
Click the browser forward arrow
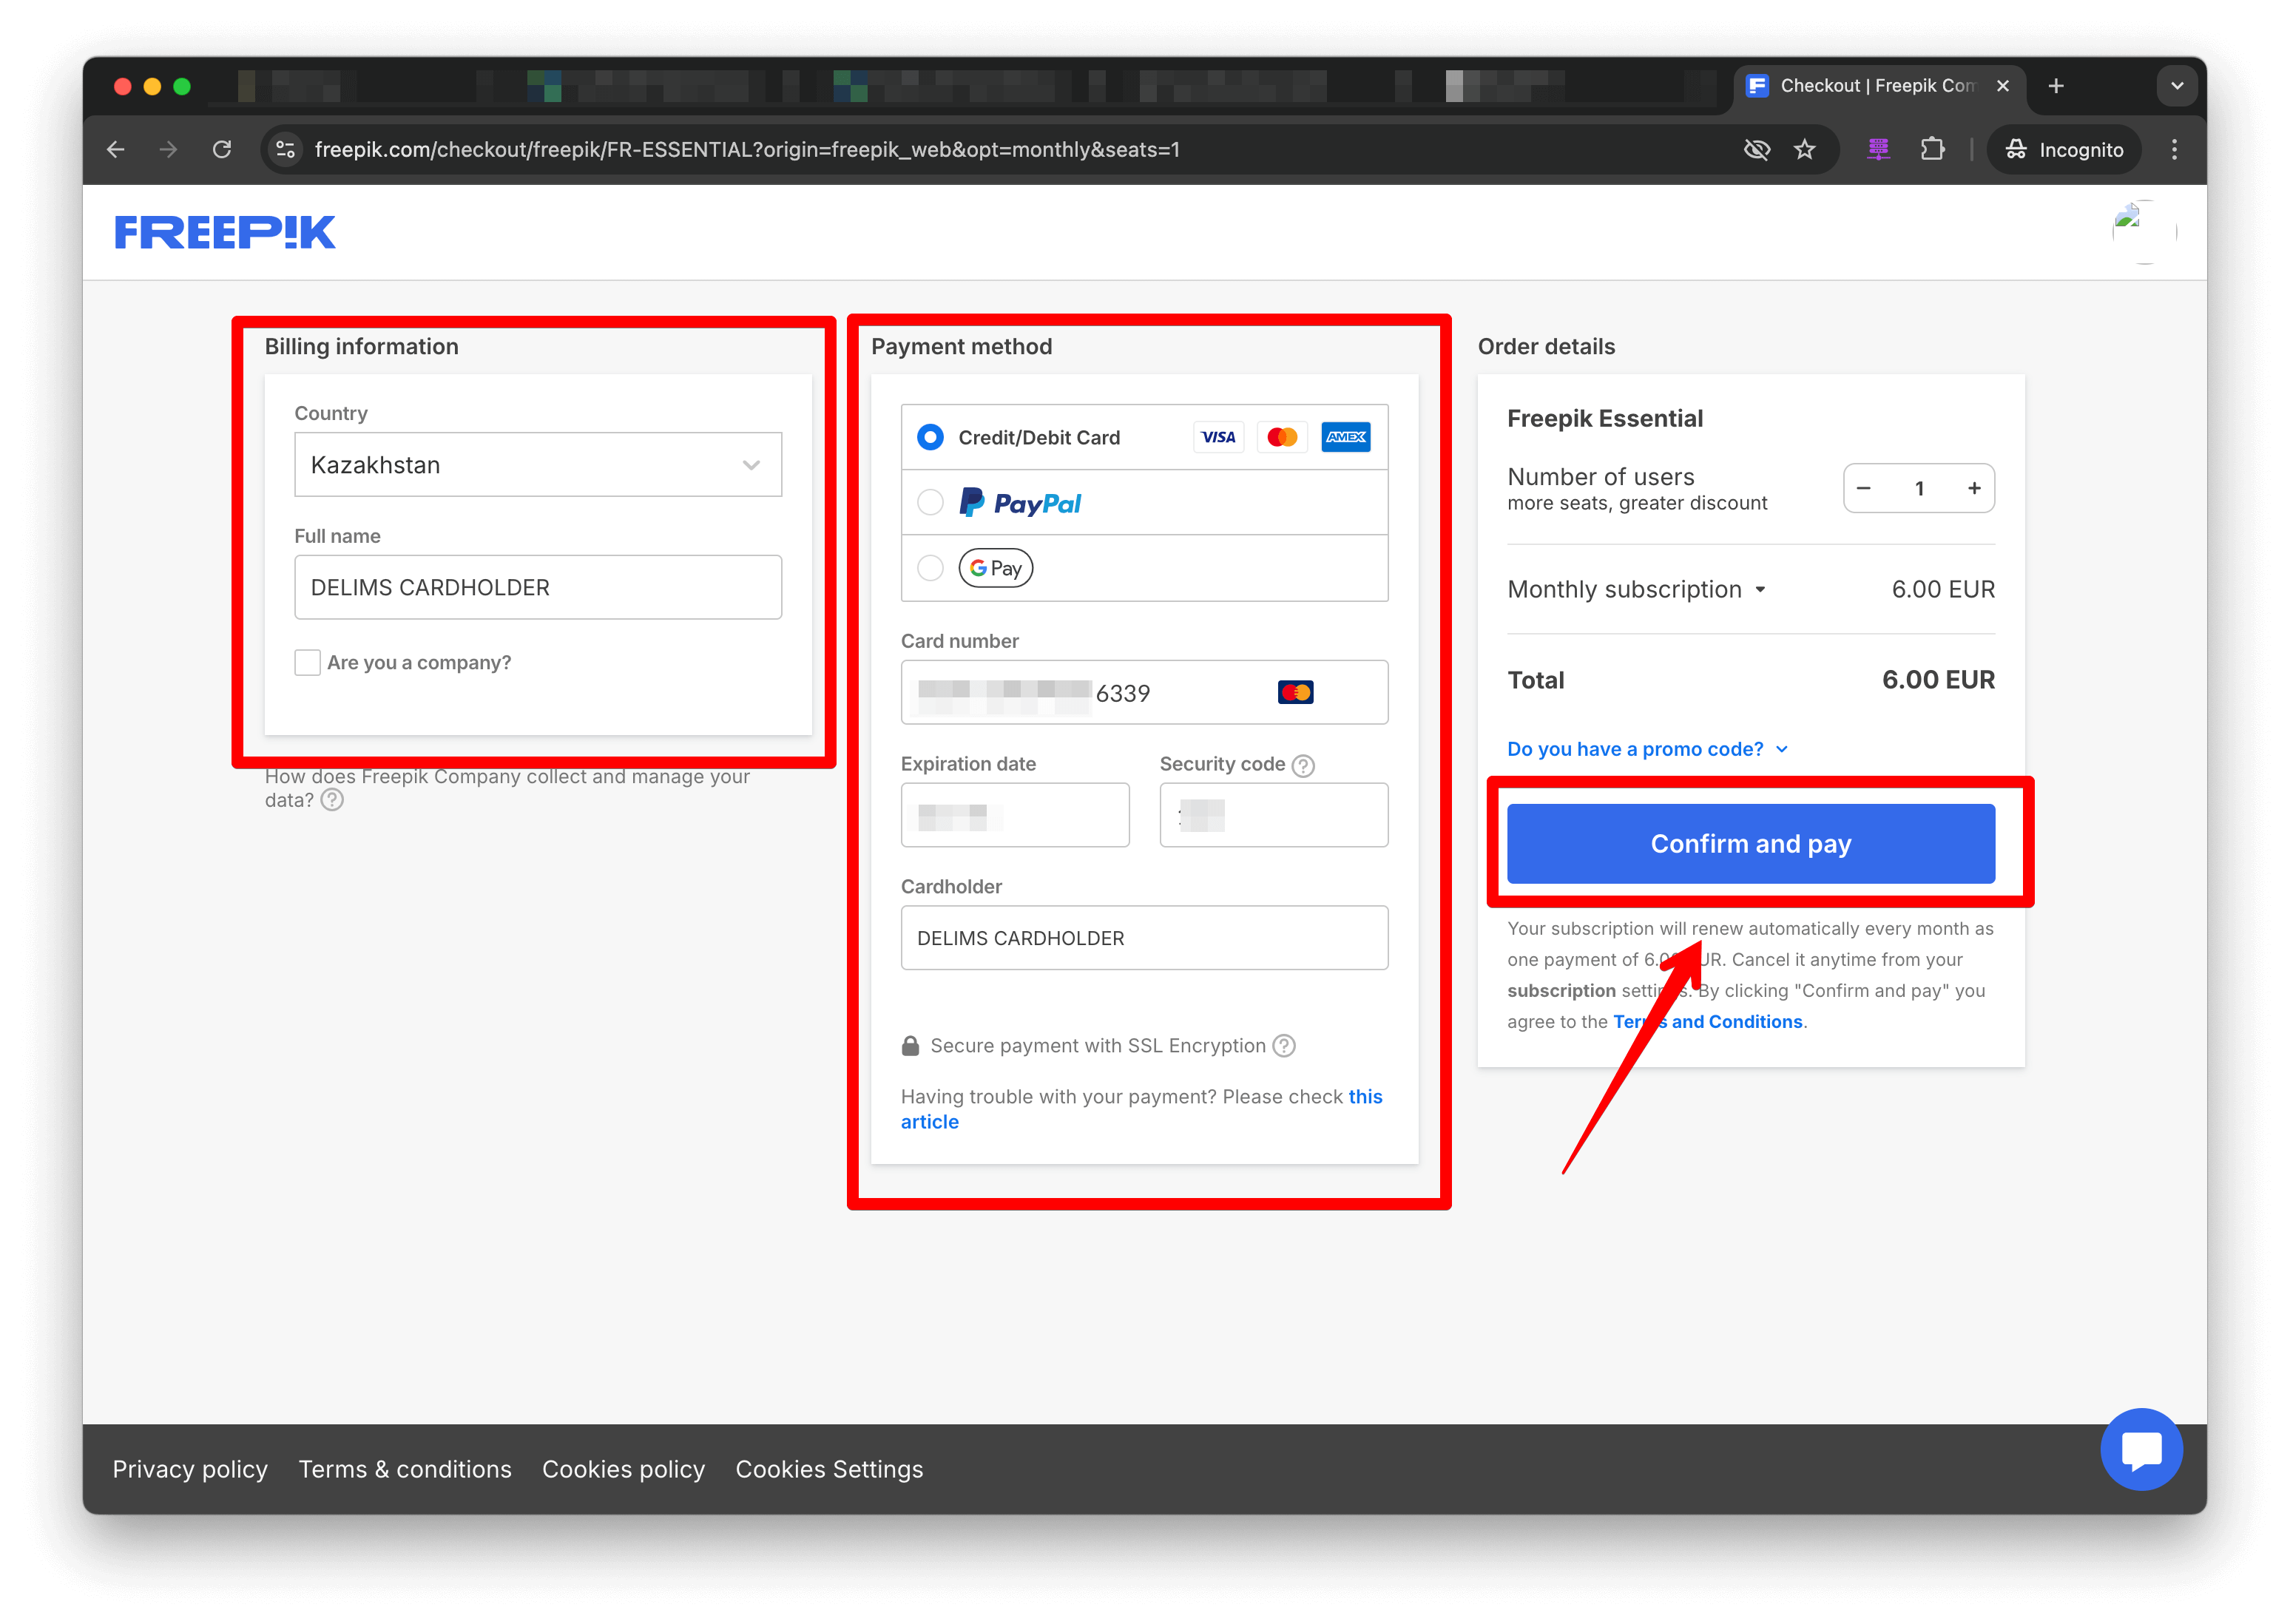point(168,149)
